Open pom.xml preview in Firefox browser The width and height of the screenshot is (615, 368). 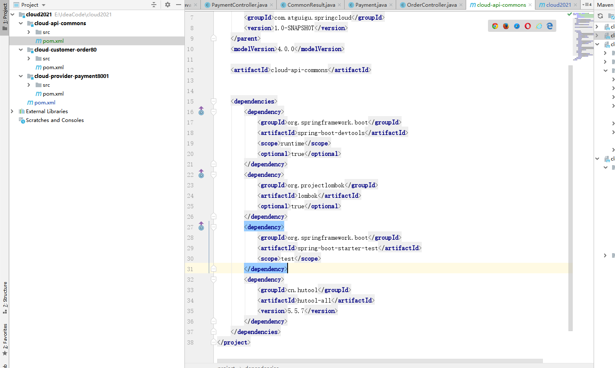pos(506,26)
